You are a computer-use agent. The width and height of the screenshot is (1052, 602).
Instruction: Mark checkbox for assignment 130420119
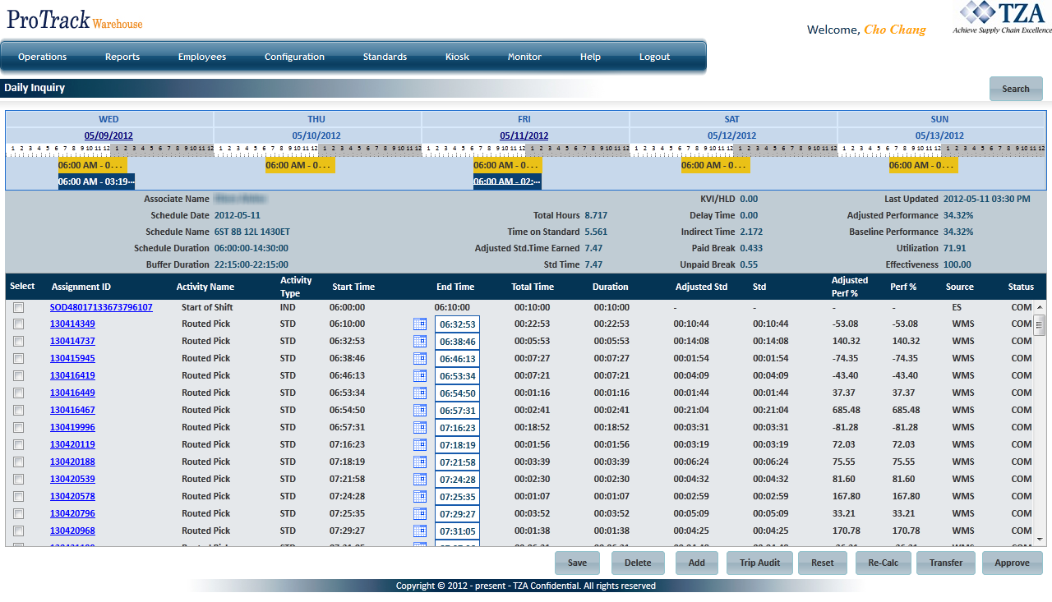point(18,445)
